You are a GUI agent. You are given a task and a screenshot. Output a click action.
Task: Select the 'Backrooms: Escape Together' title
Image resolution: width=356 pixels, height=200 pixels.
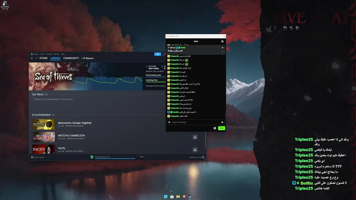(x=75, y=123)
